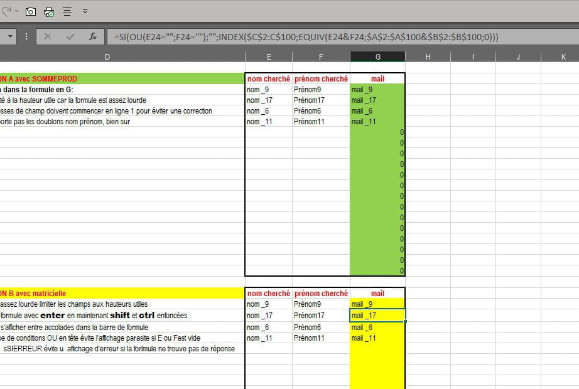
Task: Click the yellow 'ON B avec matricielle' cell
Action: coord(122,294)
